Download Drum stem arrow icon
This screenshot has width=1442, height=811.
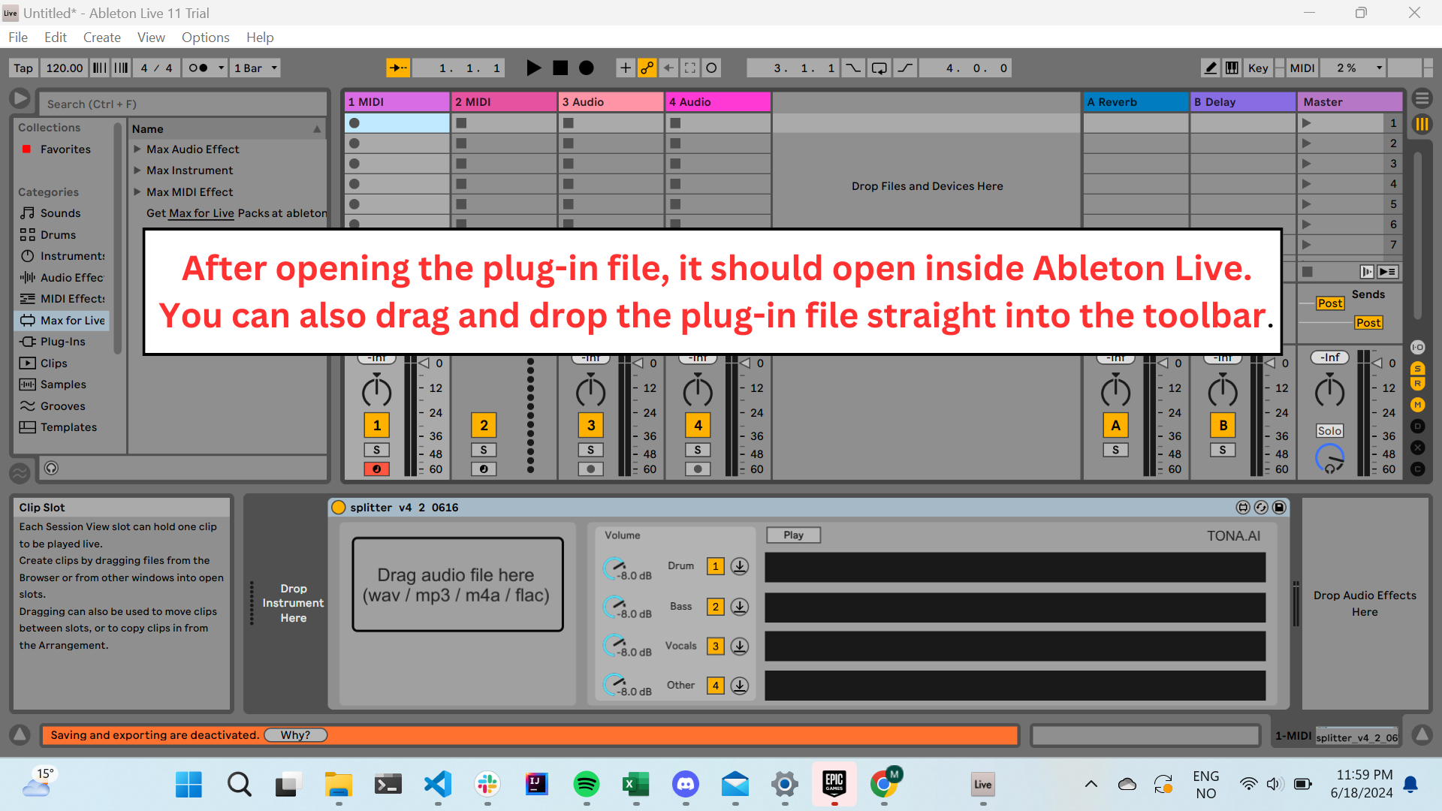tap(740, 566)
